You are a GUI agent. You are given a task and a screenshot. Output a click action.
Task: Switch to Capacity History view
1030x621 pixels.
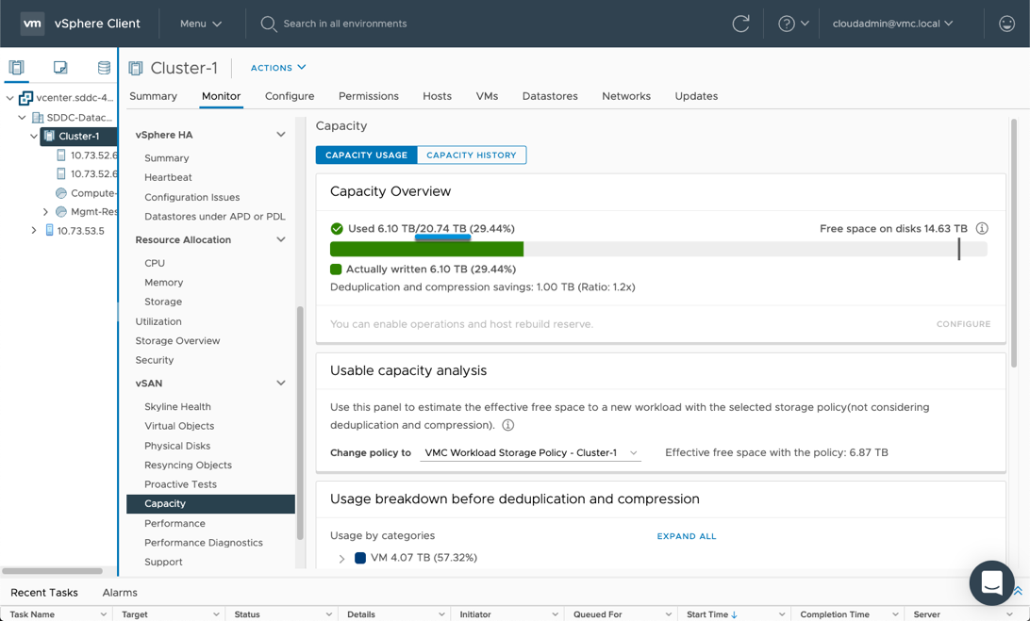point(472,155)
